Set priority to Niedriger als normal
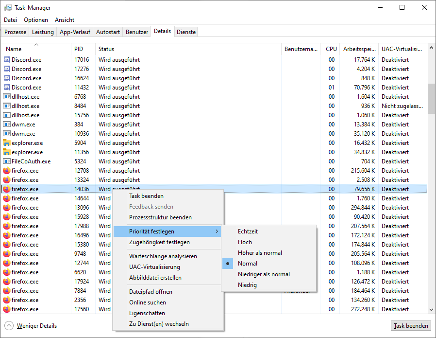The width and height of the screenshot is (436, 338). [x=269, y=274]
